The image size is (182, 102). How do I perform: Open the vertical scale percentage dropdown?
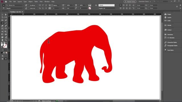tap(73, 5)
